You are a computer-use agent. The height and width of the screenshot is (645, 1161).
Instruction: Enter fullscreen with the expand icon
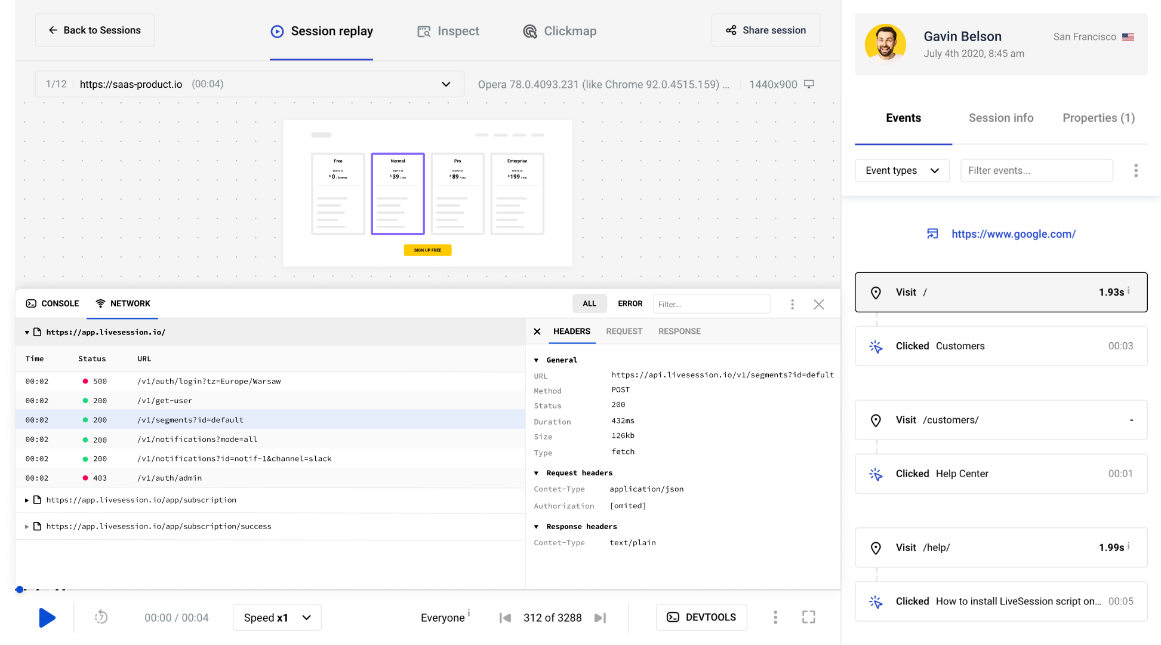[x=808, y=617]
